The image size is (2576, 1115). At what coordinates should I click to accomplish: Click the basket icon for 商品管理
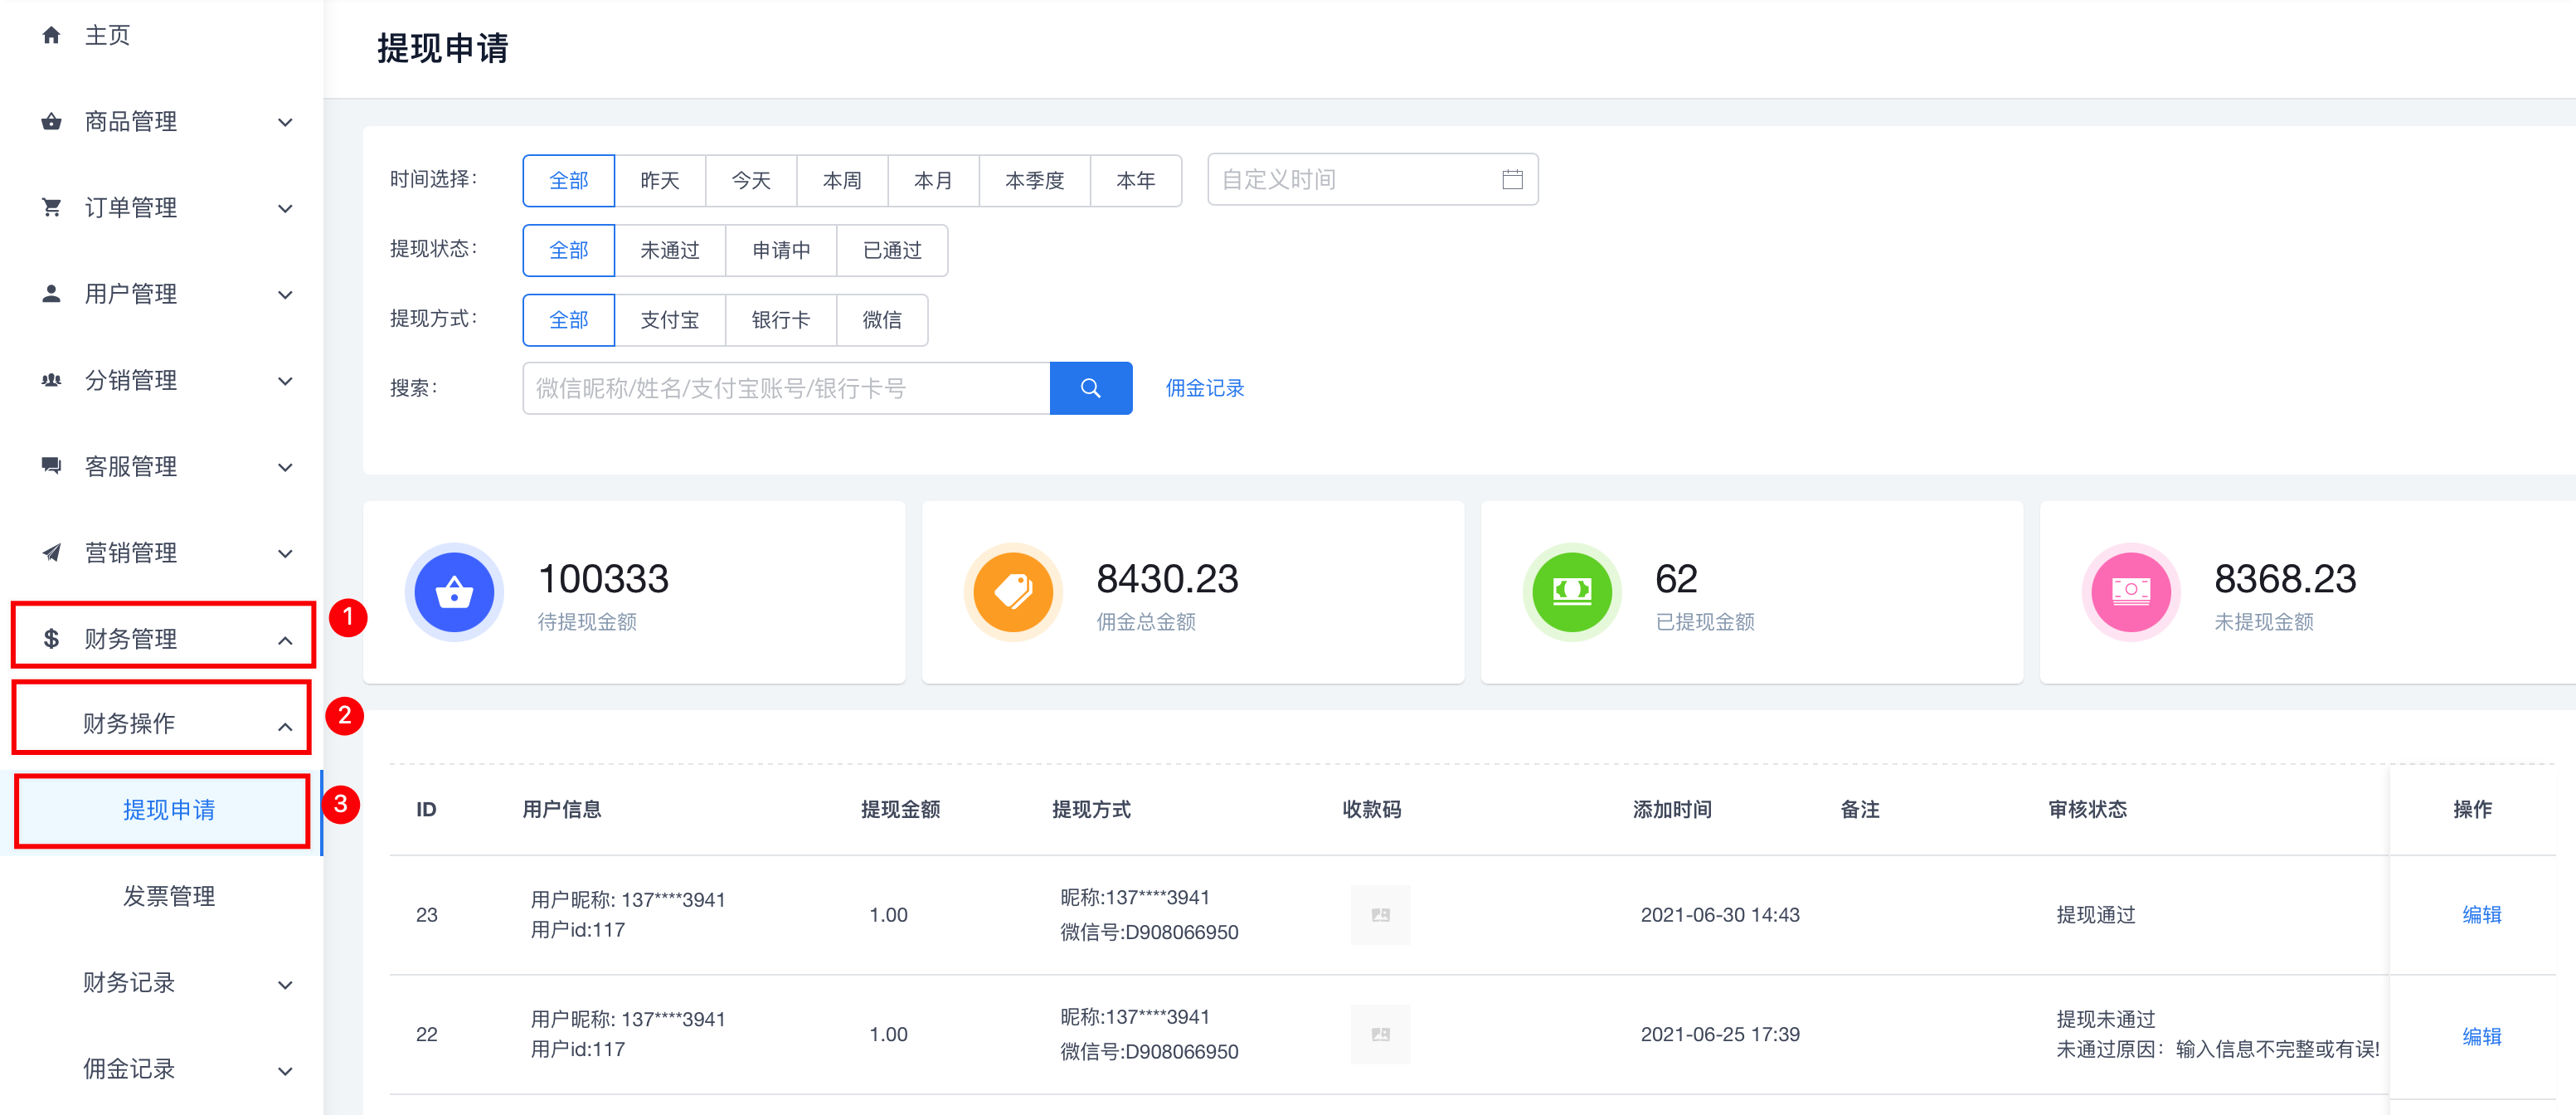[x=51, y=122]
